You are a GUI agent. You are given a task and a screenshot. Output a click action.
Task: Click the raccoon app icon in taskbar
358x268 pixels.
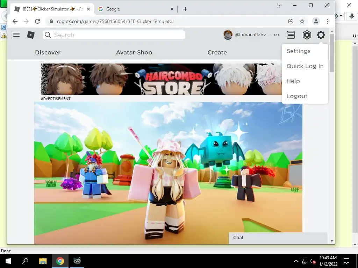coord(77,260)
